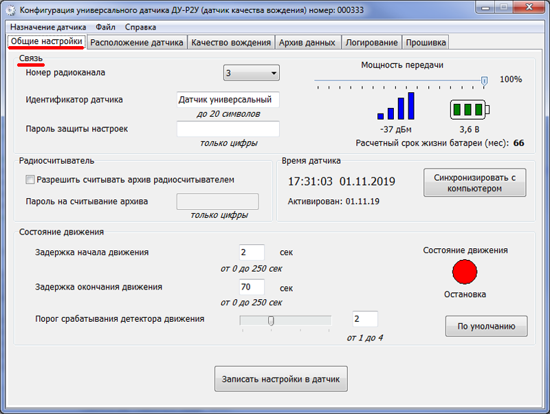Minimize the configuration window
Image resolution: width=550 pixels, height=414 pixels.
point(485,8)
